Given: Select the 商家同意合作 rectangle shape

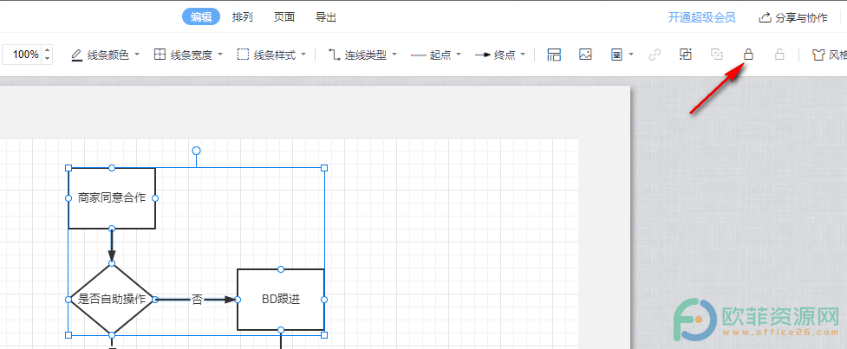Looking at the screenshot, I should pyautogui.click(x=112, y=198).
